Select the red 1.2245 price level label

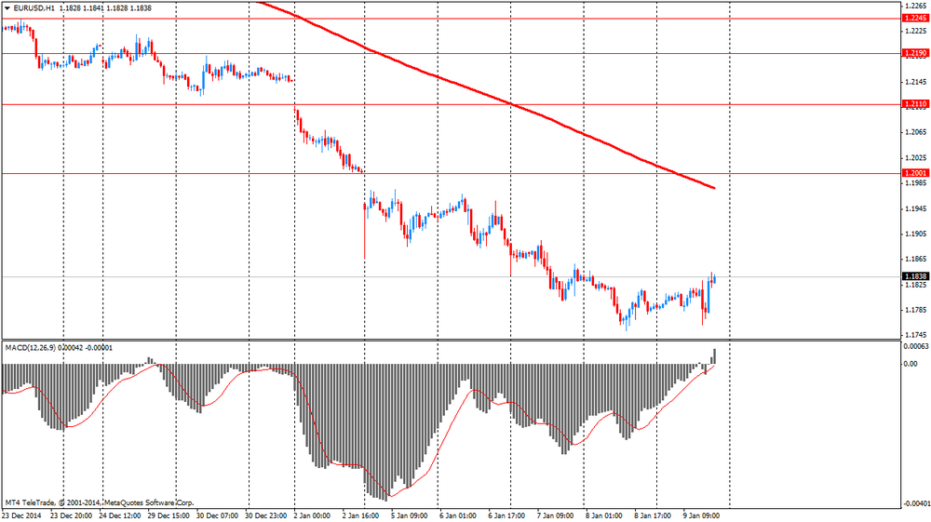(915, 19)
